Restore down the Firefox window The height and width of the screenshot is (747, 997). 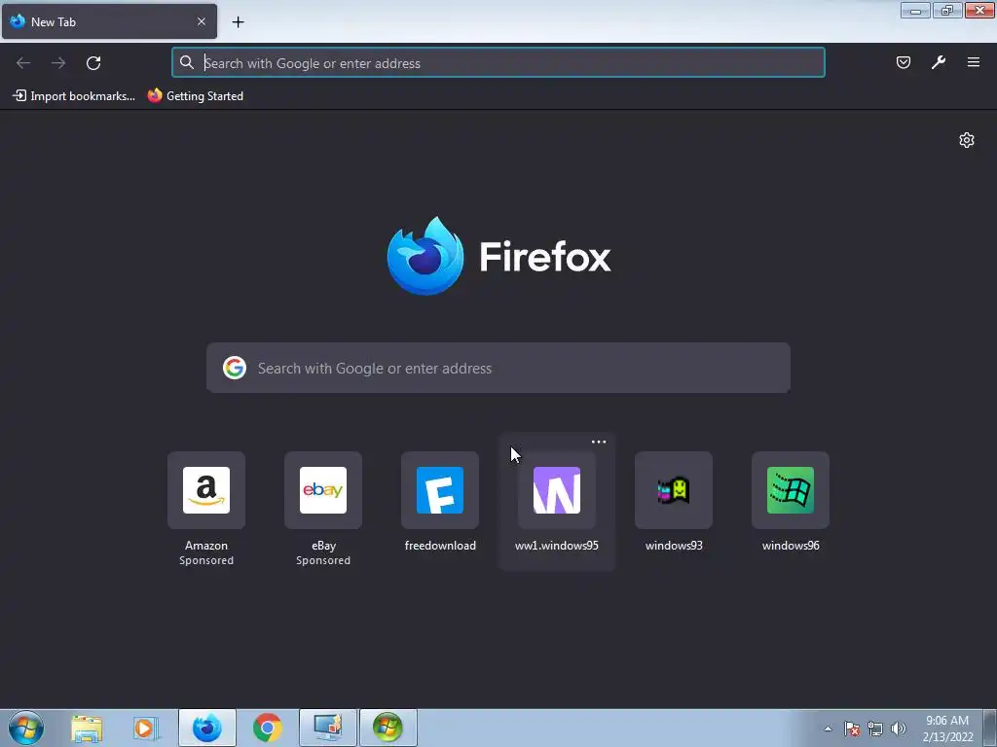pos(947,10)
